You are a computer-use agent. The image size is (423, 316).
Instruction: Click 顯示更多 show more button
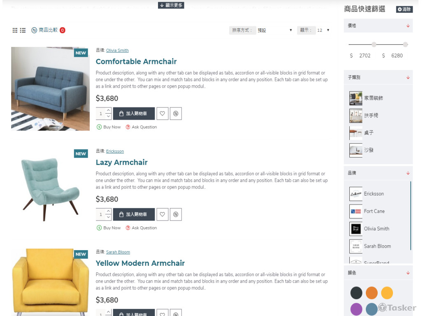click(x=171, y=5)
